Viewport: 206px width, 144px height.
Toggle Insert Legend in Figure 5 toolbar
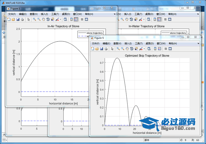click(x=160, y=49)
